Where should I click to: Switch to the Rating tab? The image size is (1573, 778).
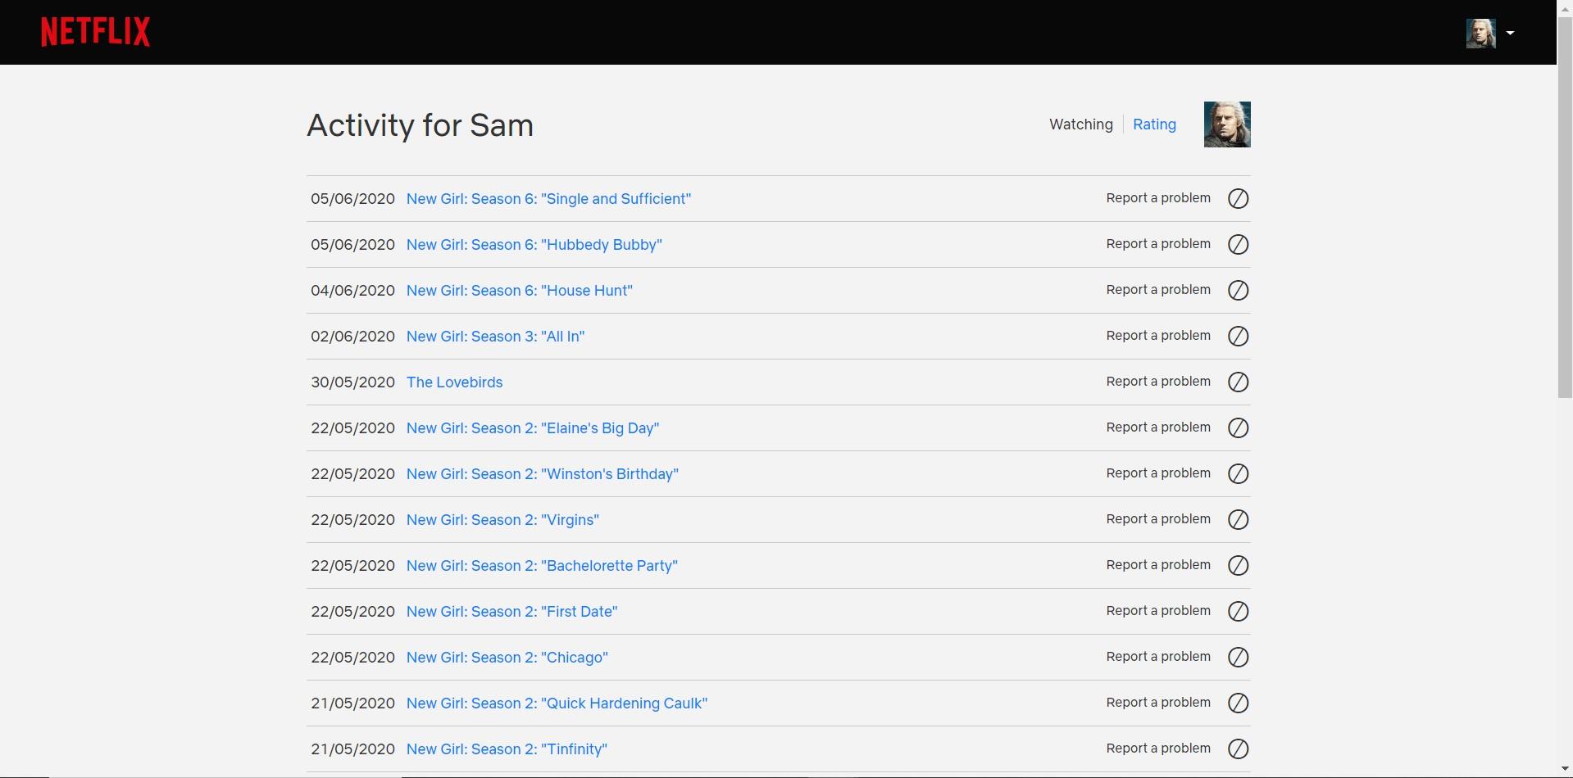point(1154,124)
